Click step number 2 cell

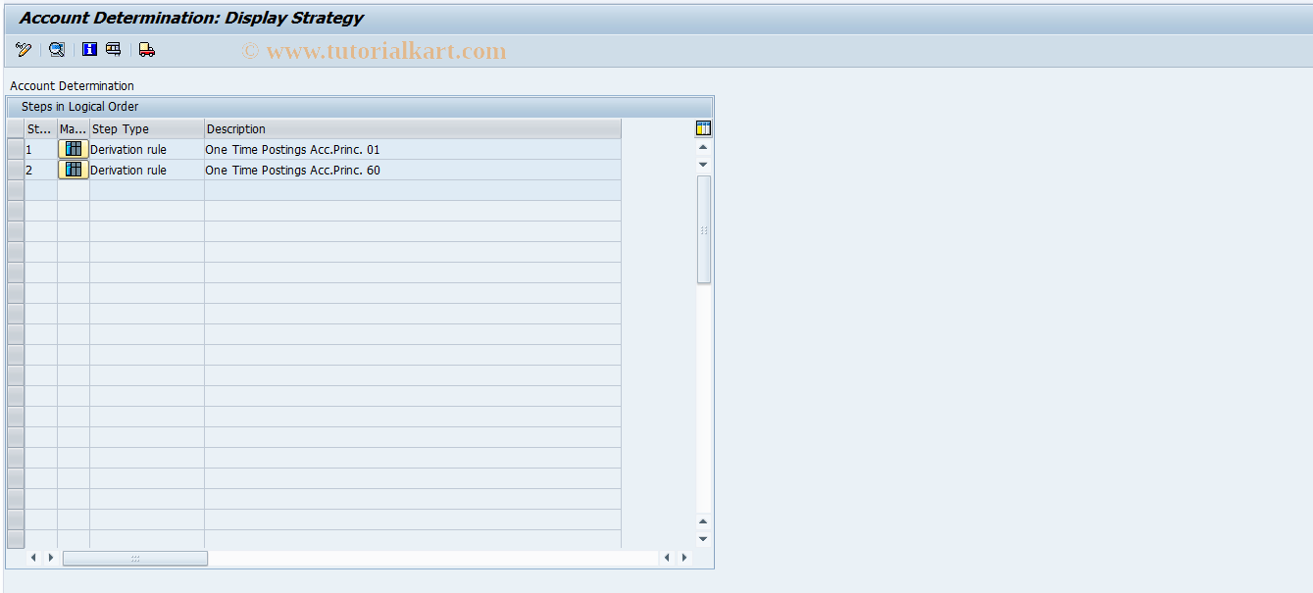click(x=41, y=171)
